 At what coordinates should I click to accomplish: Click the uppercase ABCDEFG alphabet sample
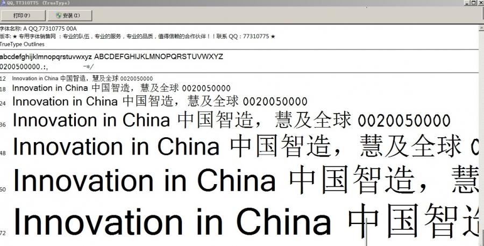pyautogui.click(x=159, y=57)
